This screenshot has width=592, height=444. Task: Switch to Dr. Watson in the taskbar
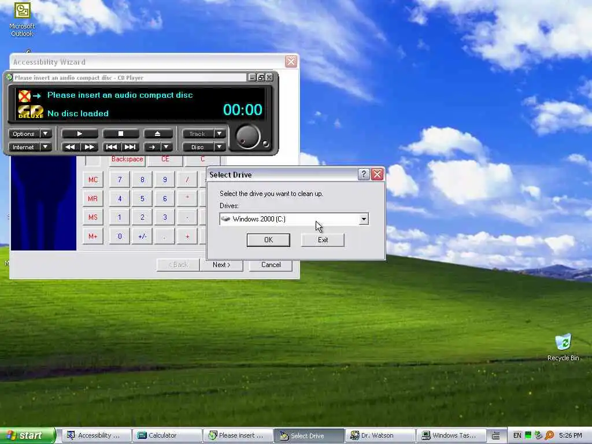(380, 435)
